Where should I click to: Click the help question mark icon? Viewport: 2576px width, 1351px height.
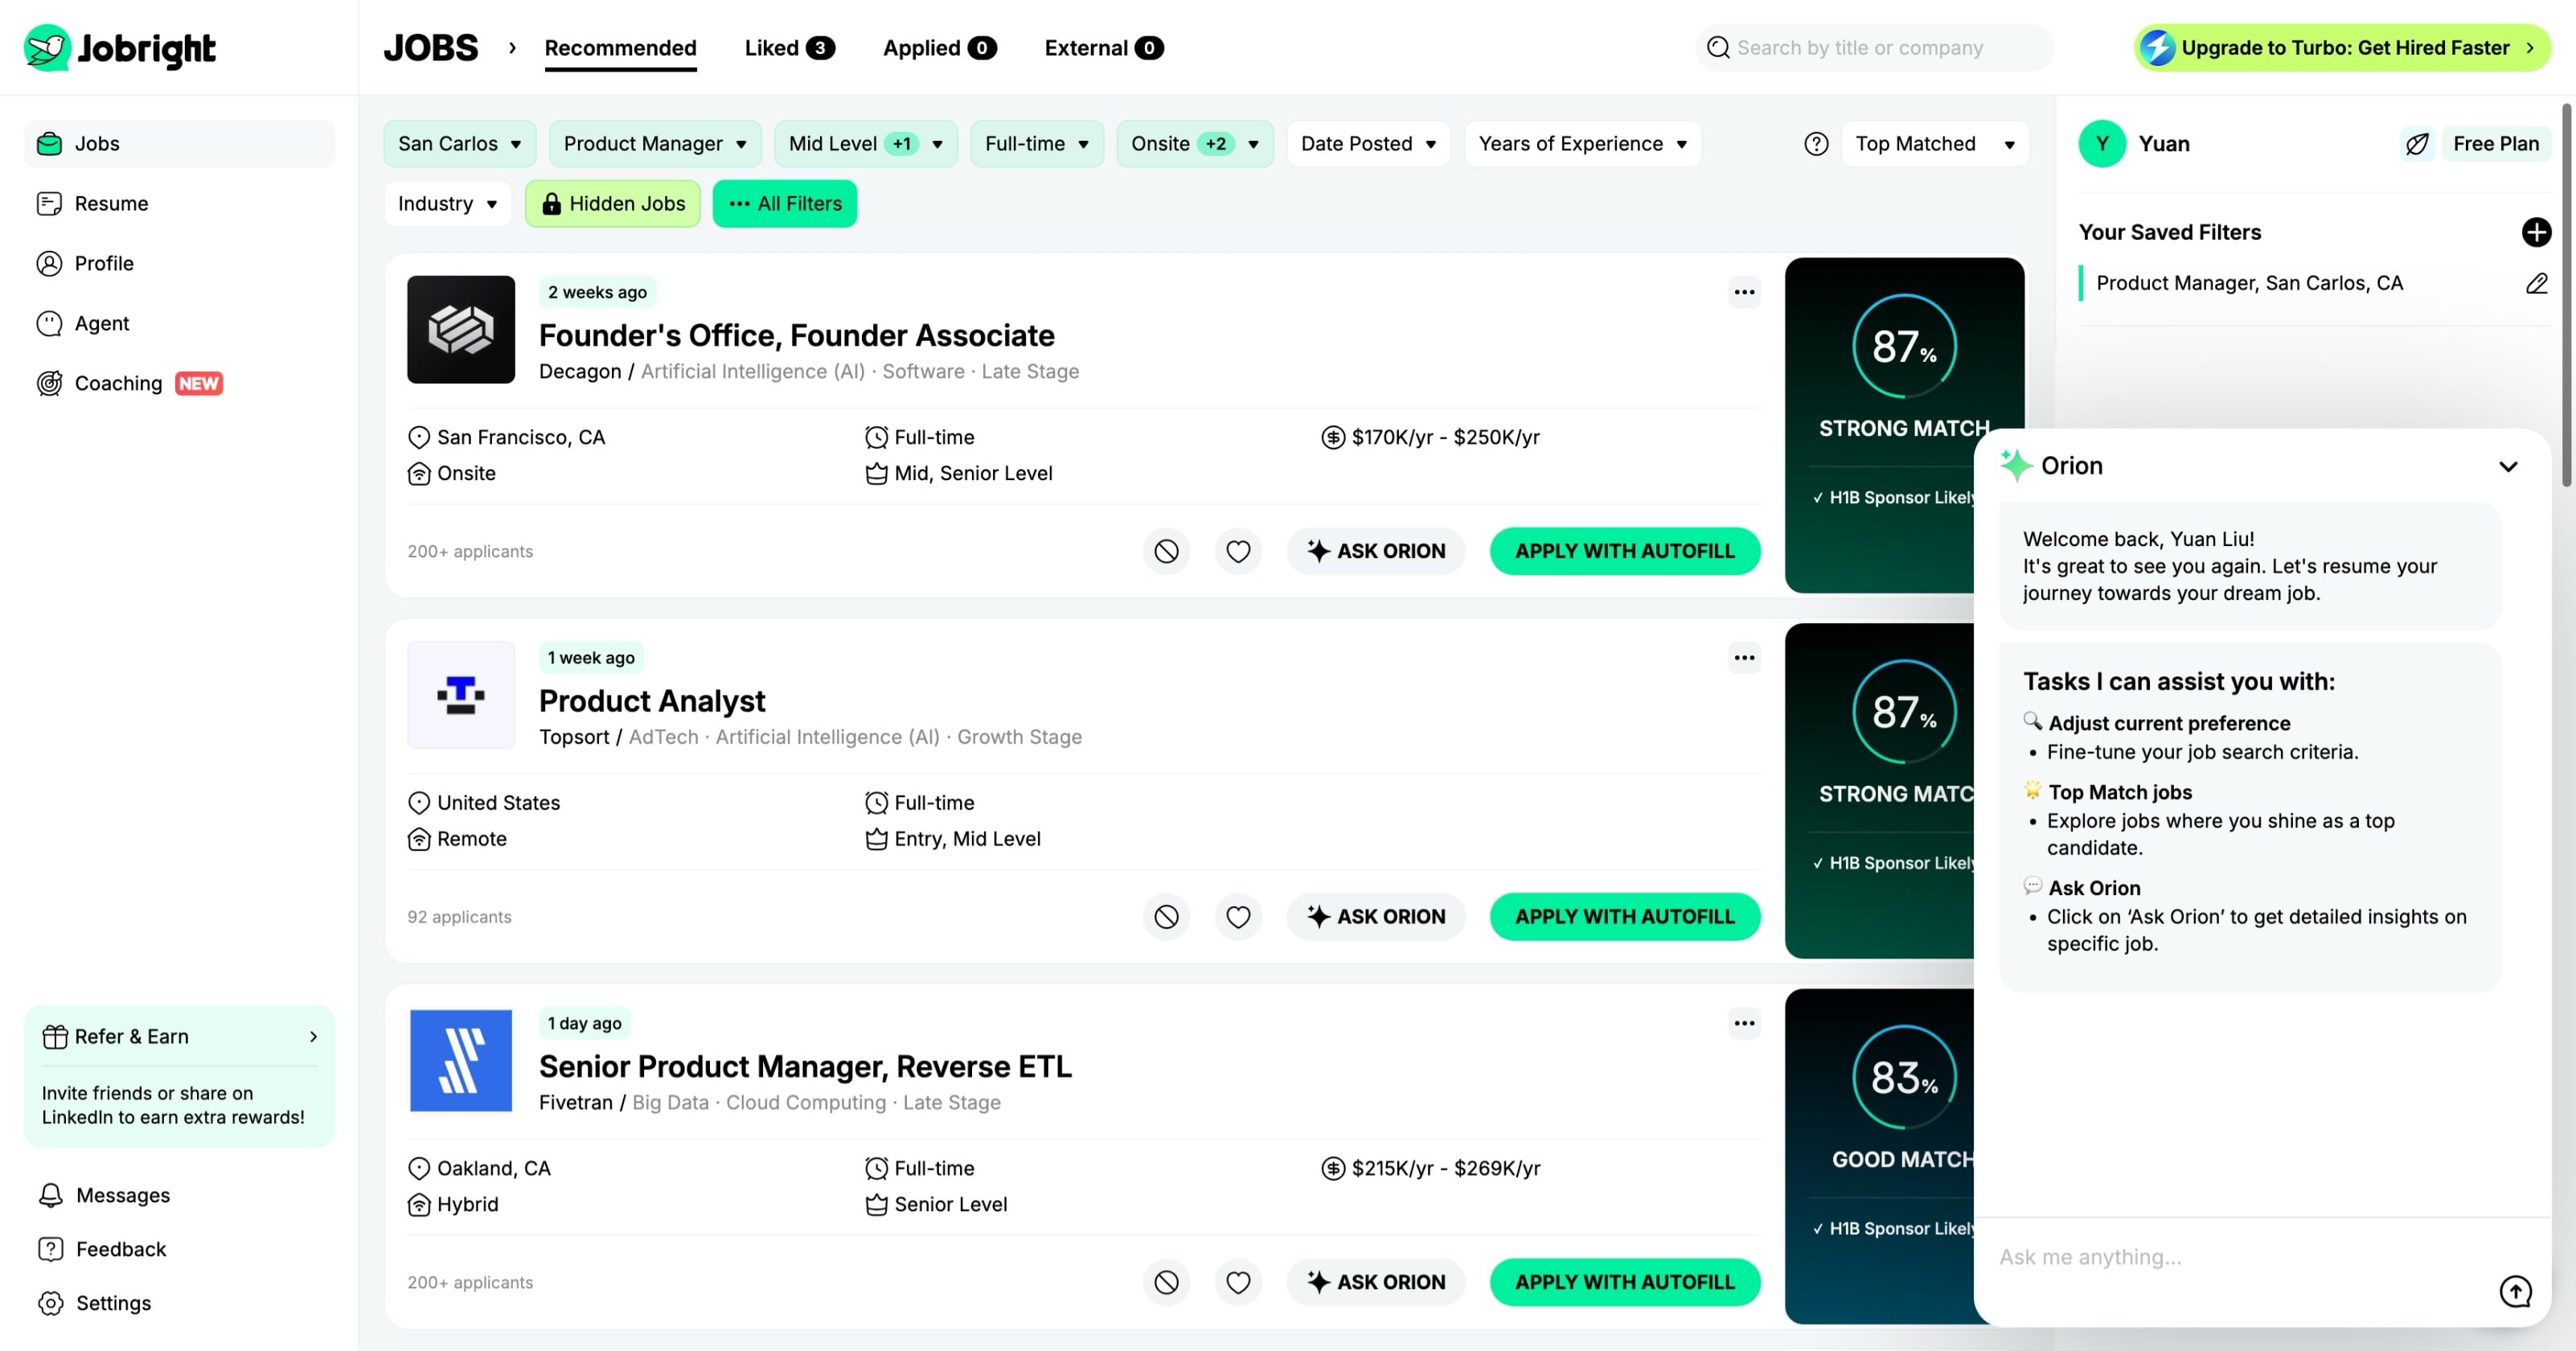tap(1816, 144)
